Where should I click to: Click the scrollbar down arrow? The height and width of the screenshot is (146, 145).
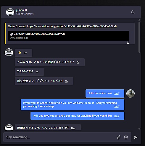click(x=139, y=129)
